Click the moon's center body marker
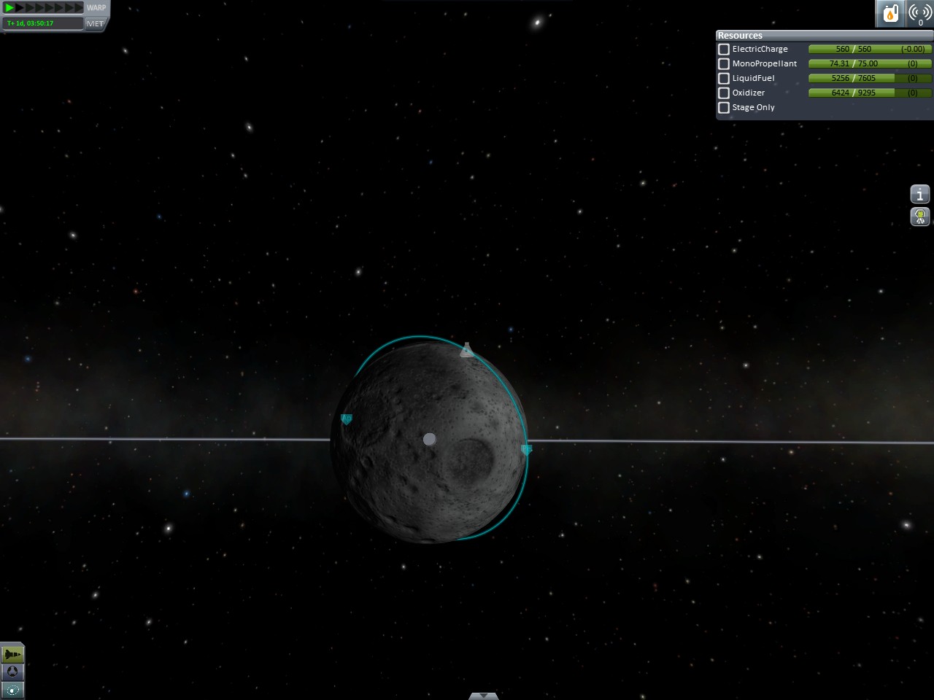The width and height of the screenshot is (934, 700). (430, 439)
